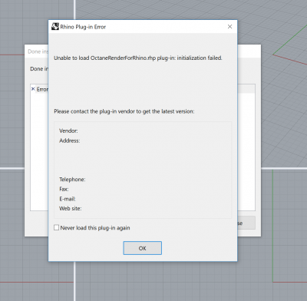This screenshot has width=307, height=301.
Task: Click the vertical viewport divider below the dialog
Action: coord(74,281)
